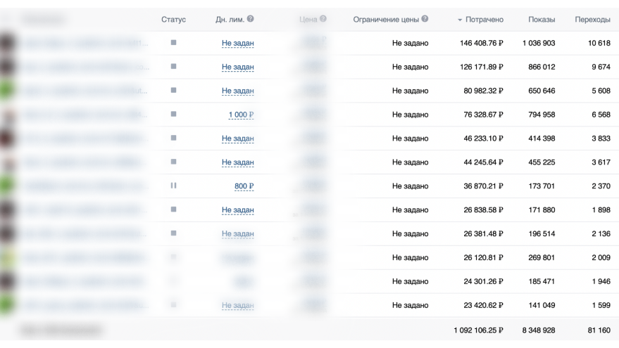
Task: Edit the 1 000 ₽ daily limit
Action: pyautogui.click(x=242, y=115)
